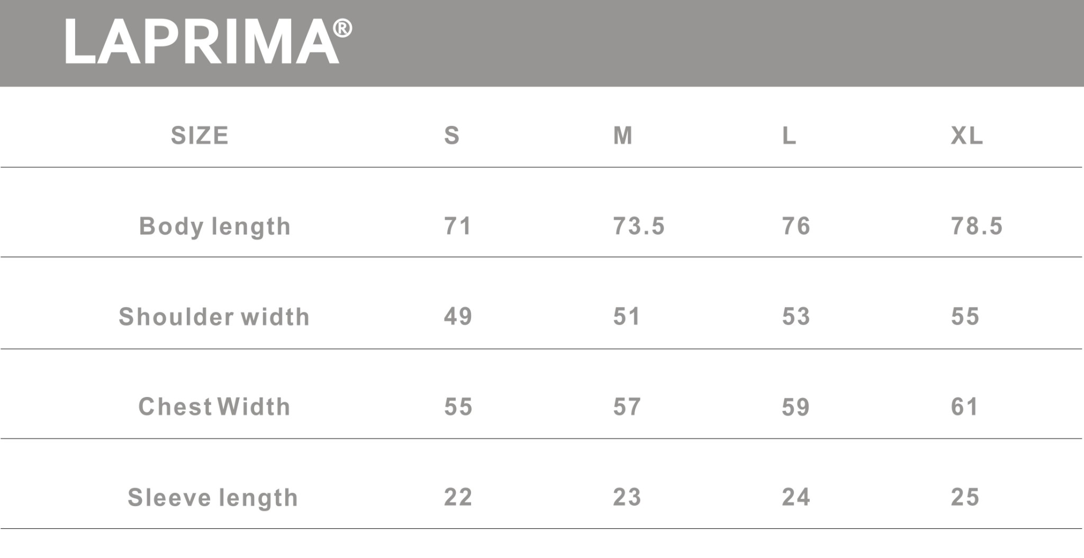Click the LAPRIMA brand logo
The image size is (1084, 558).
[202, 41]
